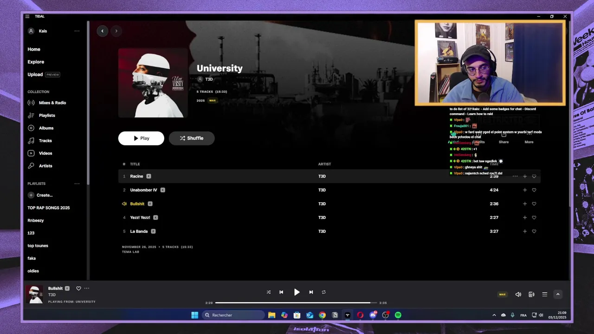
Task: Open Artists collection
Action: [x=40, y=166]
